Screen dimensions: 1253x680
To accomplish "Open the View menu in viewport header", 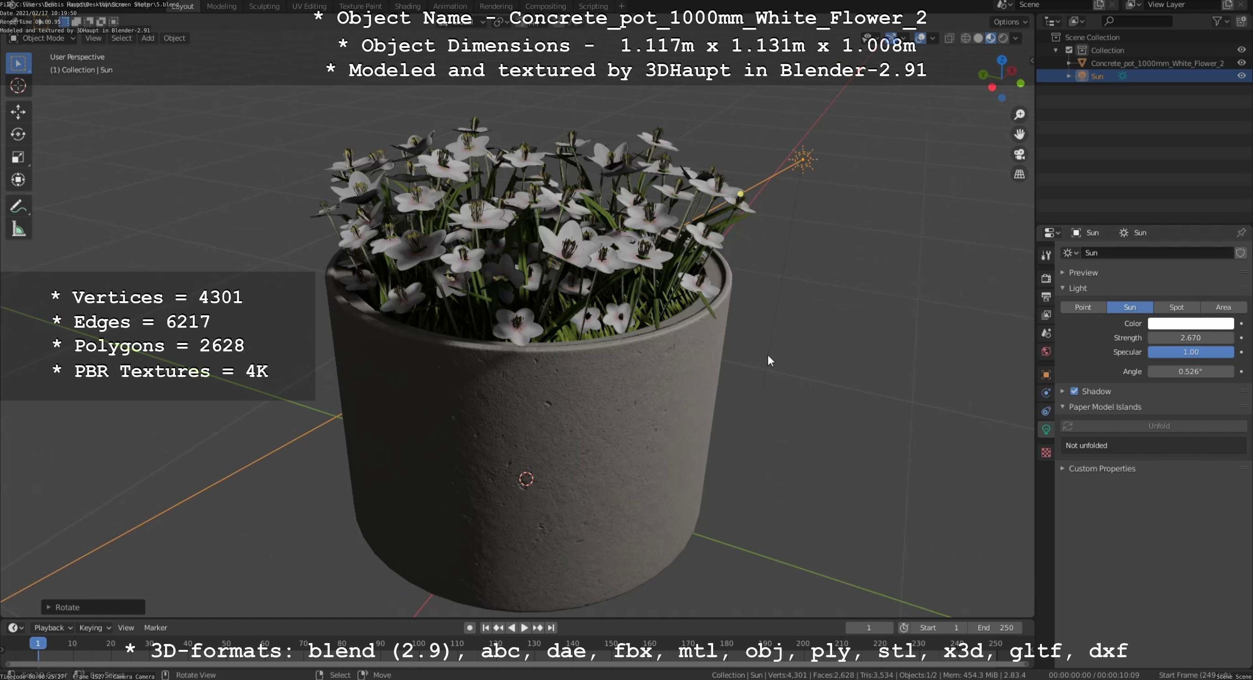I will (x=93, y=38).
